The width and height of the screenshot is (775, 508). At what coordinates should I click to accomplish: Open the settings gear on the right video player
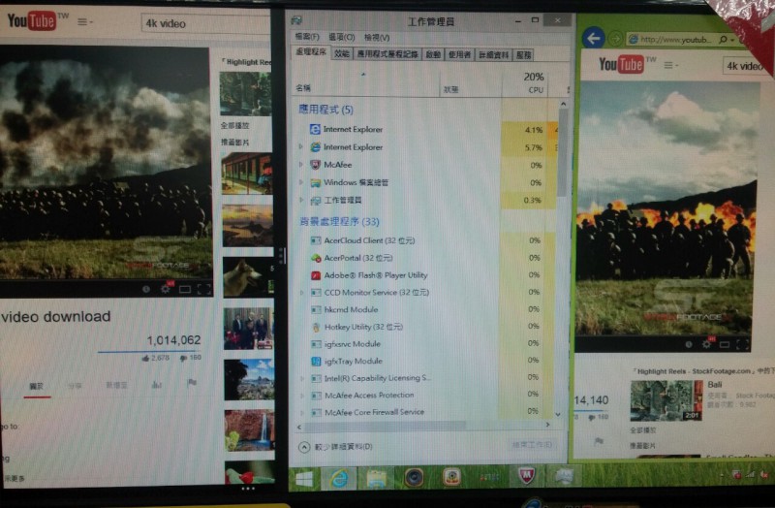[707, 344]
